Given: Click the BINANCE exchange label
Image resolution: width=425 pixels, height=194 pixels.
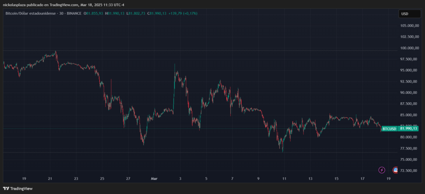Looking at the screenshot, I should pyautogui.click(x=74, y=14).
